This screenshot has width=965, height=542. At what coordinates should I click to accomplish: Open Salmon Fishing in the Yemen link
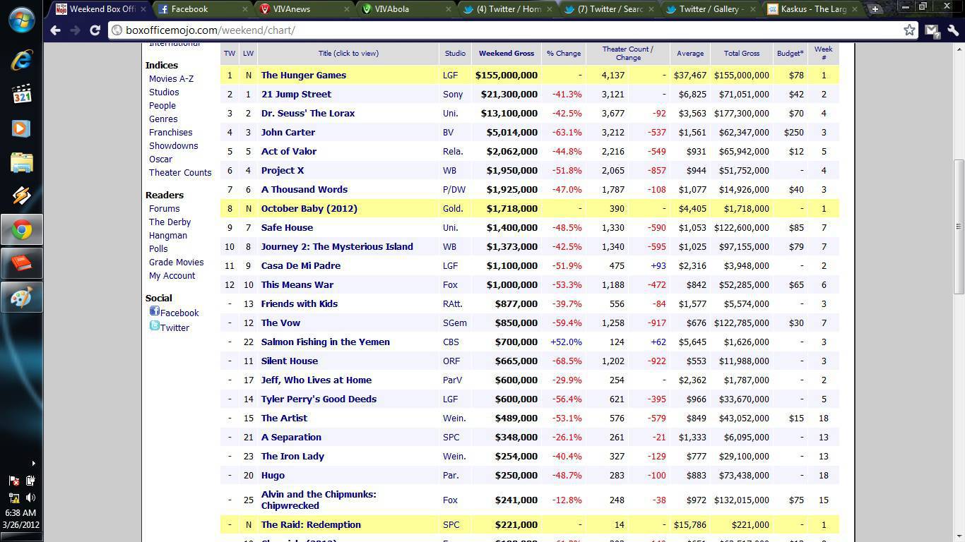pyautogui.click(x=326, y=342)
